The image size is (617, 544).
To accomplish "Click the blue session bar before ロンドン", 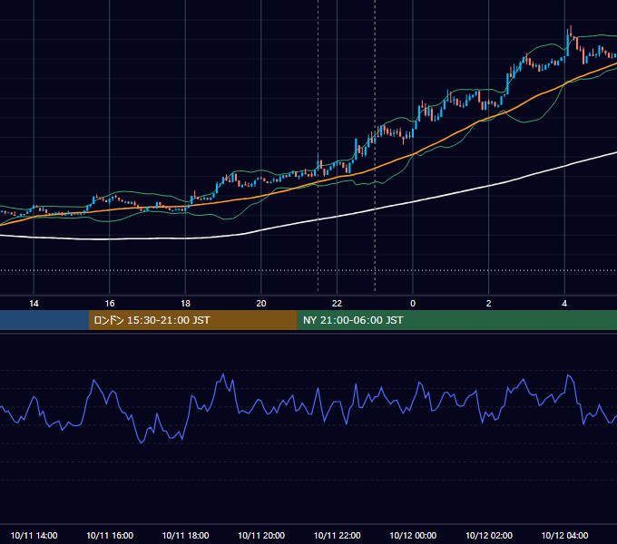I will 44,320.
